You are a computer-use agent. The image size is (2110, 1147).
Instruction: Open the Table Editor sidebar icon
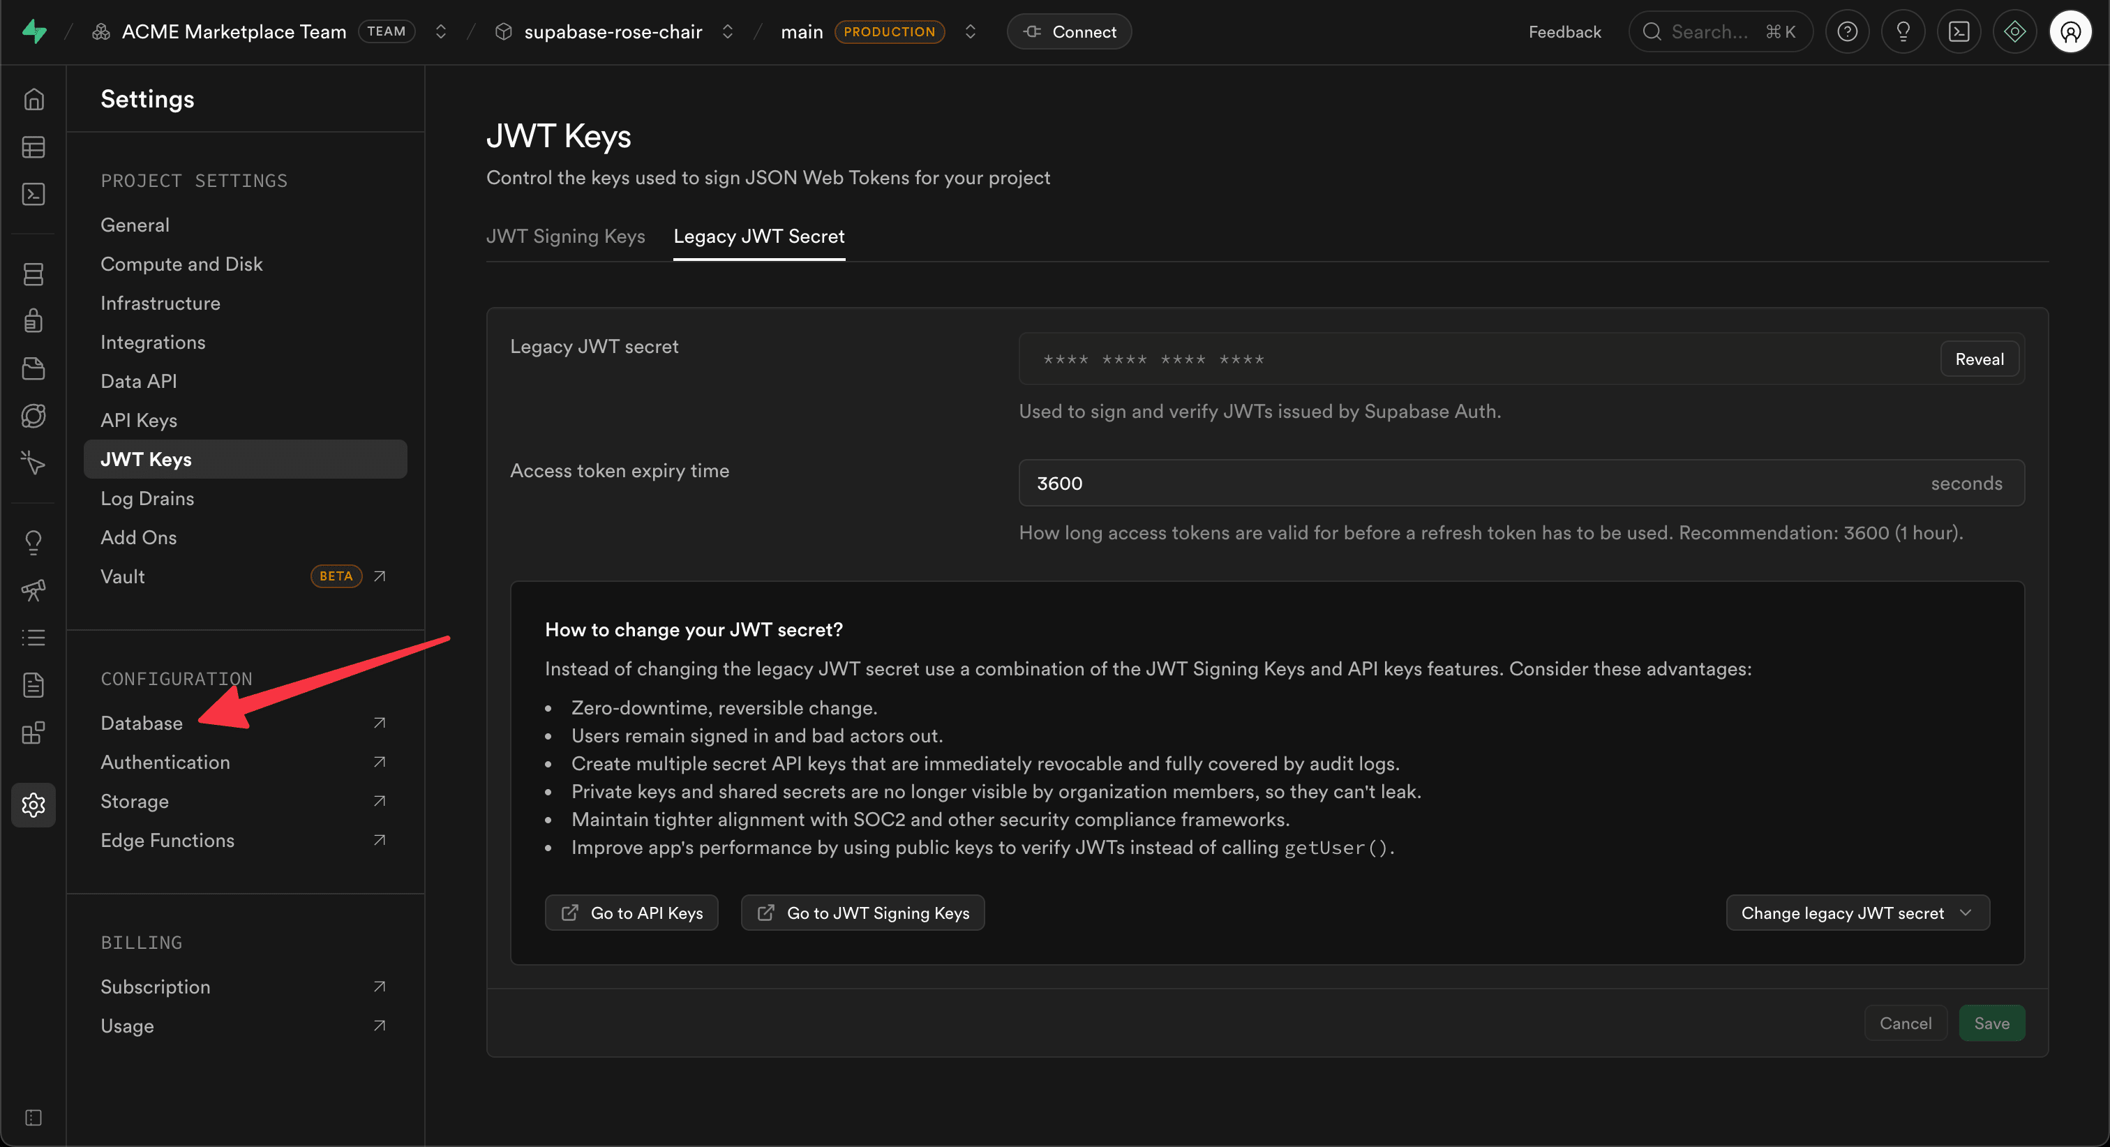point(33,147)
